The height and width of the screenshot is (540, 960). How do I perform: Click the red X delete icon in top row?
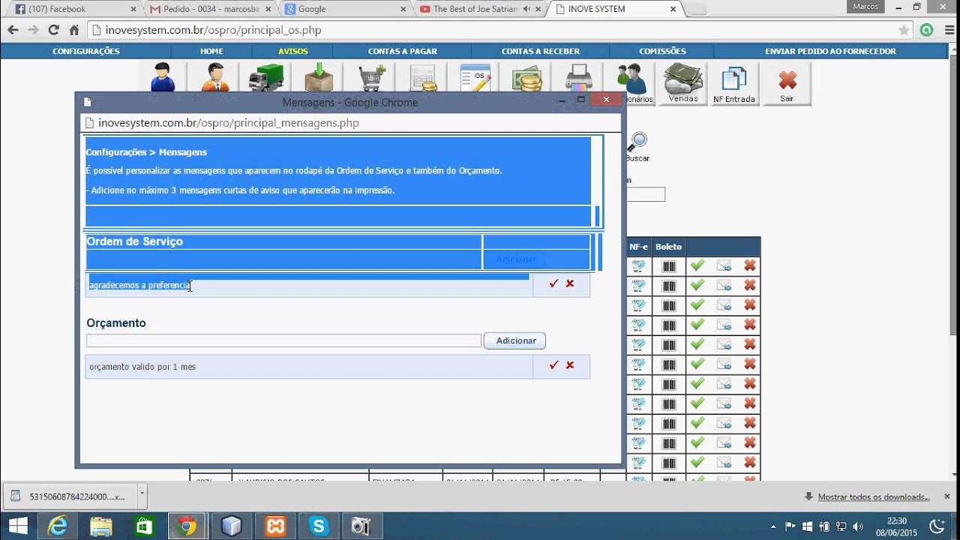coord(749,265)
